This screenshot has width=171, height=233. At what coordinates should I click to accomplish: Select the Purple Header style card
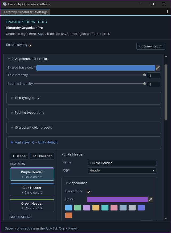pyautogui.click(x=32, y=174)
